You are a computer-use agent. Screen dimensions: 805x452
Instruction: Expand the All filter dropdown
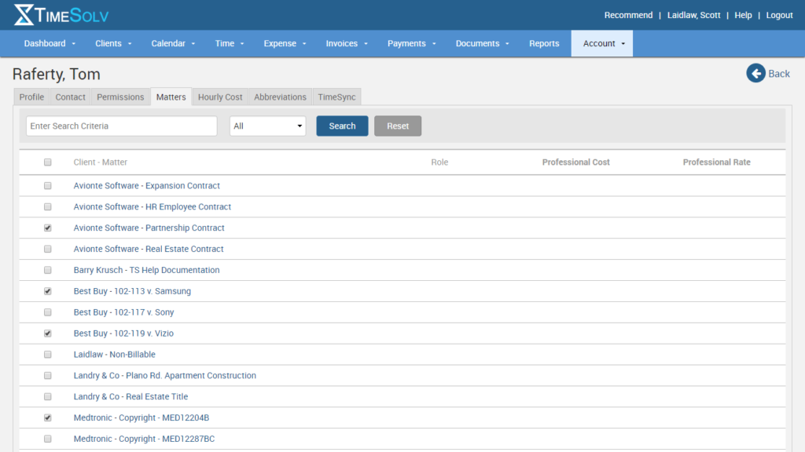coord(267,126)
